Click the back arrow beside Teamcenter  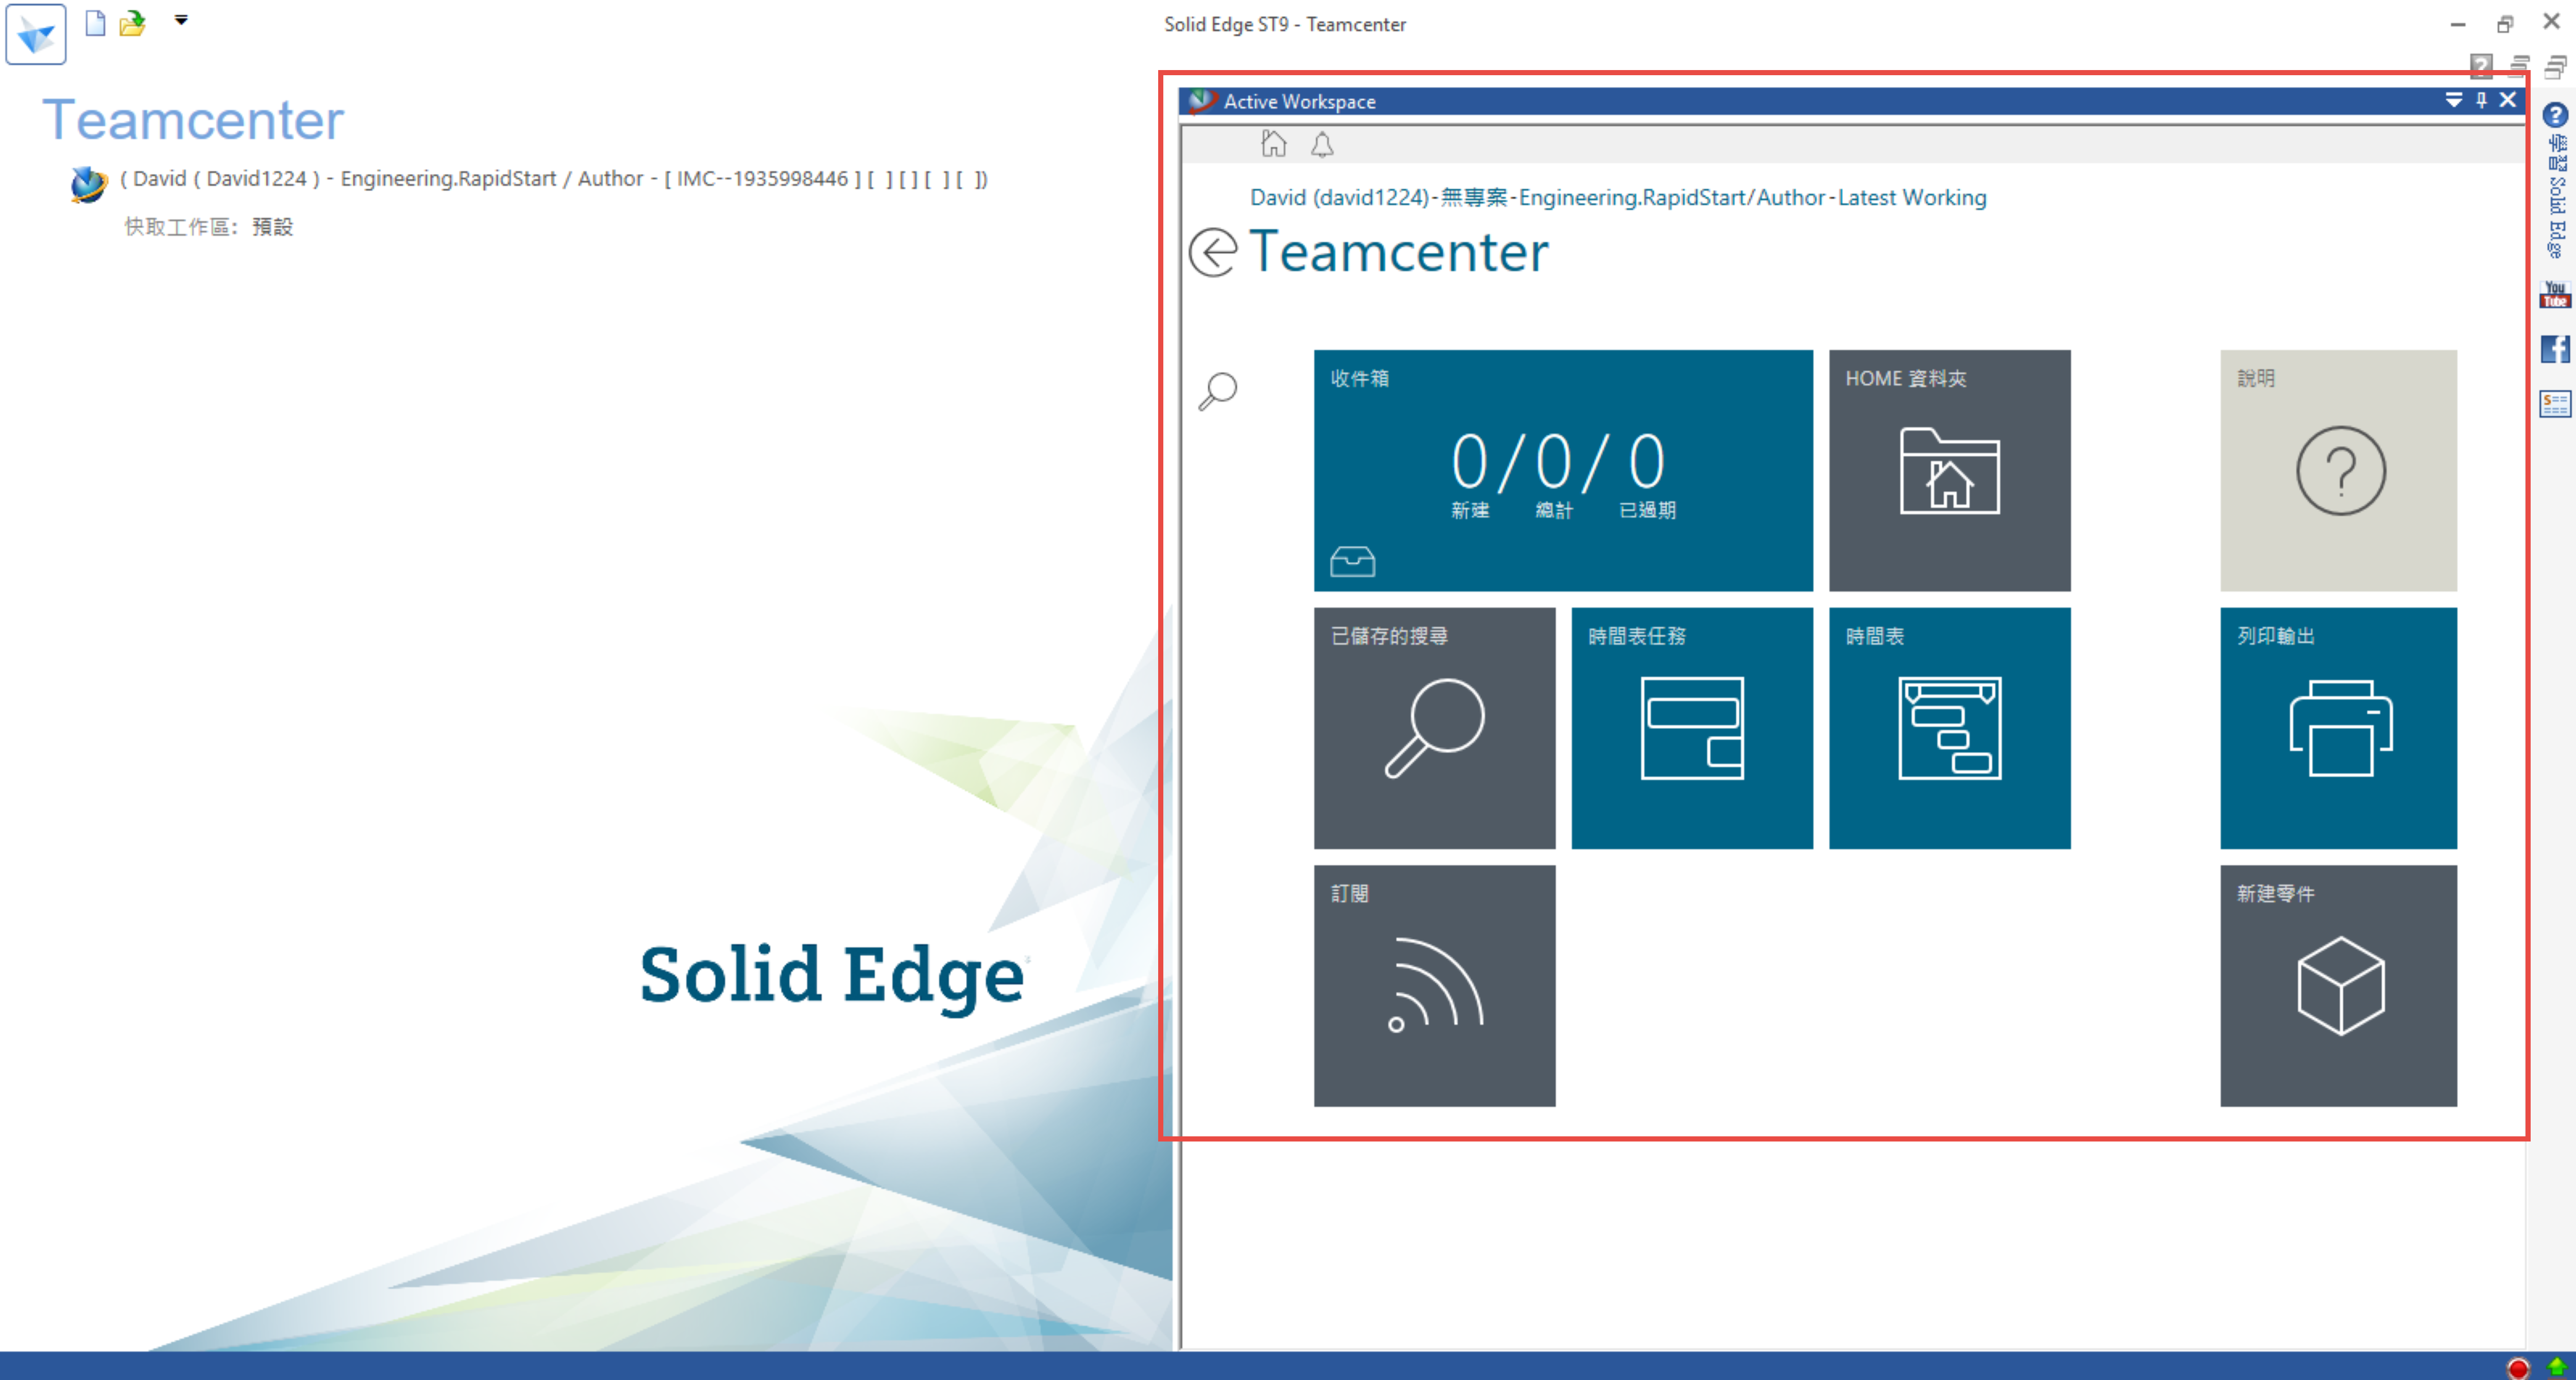tap(1214, 252)
